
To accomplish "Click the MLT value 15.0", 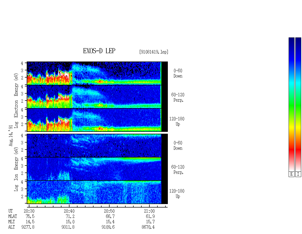I will coord(70,222).
